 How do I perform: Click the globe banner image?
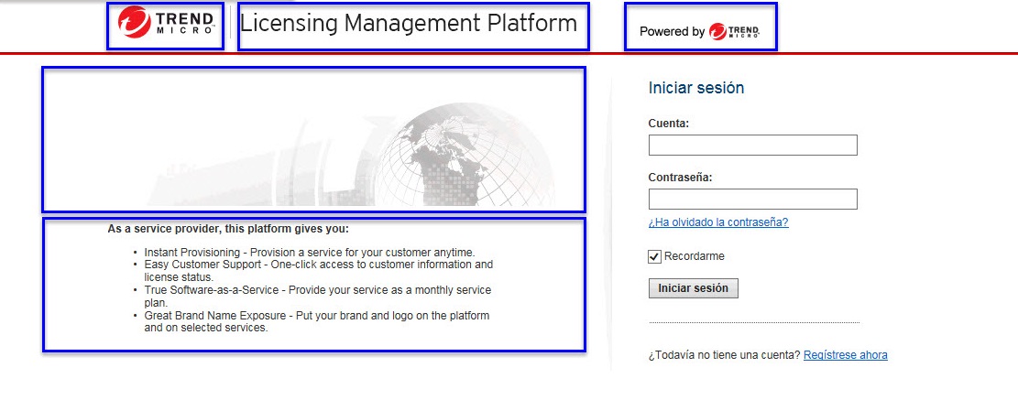point(313,139)
